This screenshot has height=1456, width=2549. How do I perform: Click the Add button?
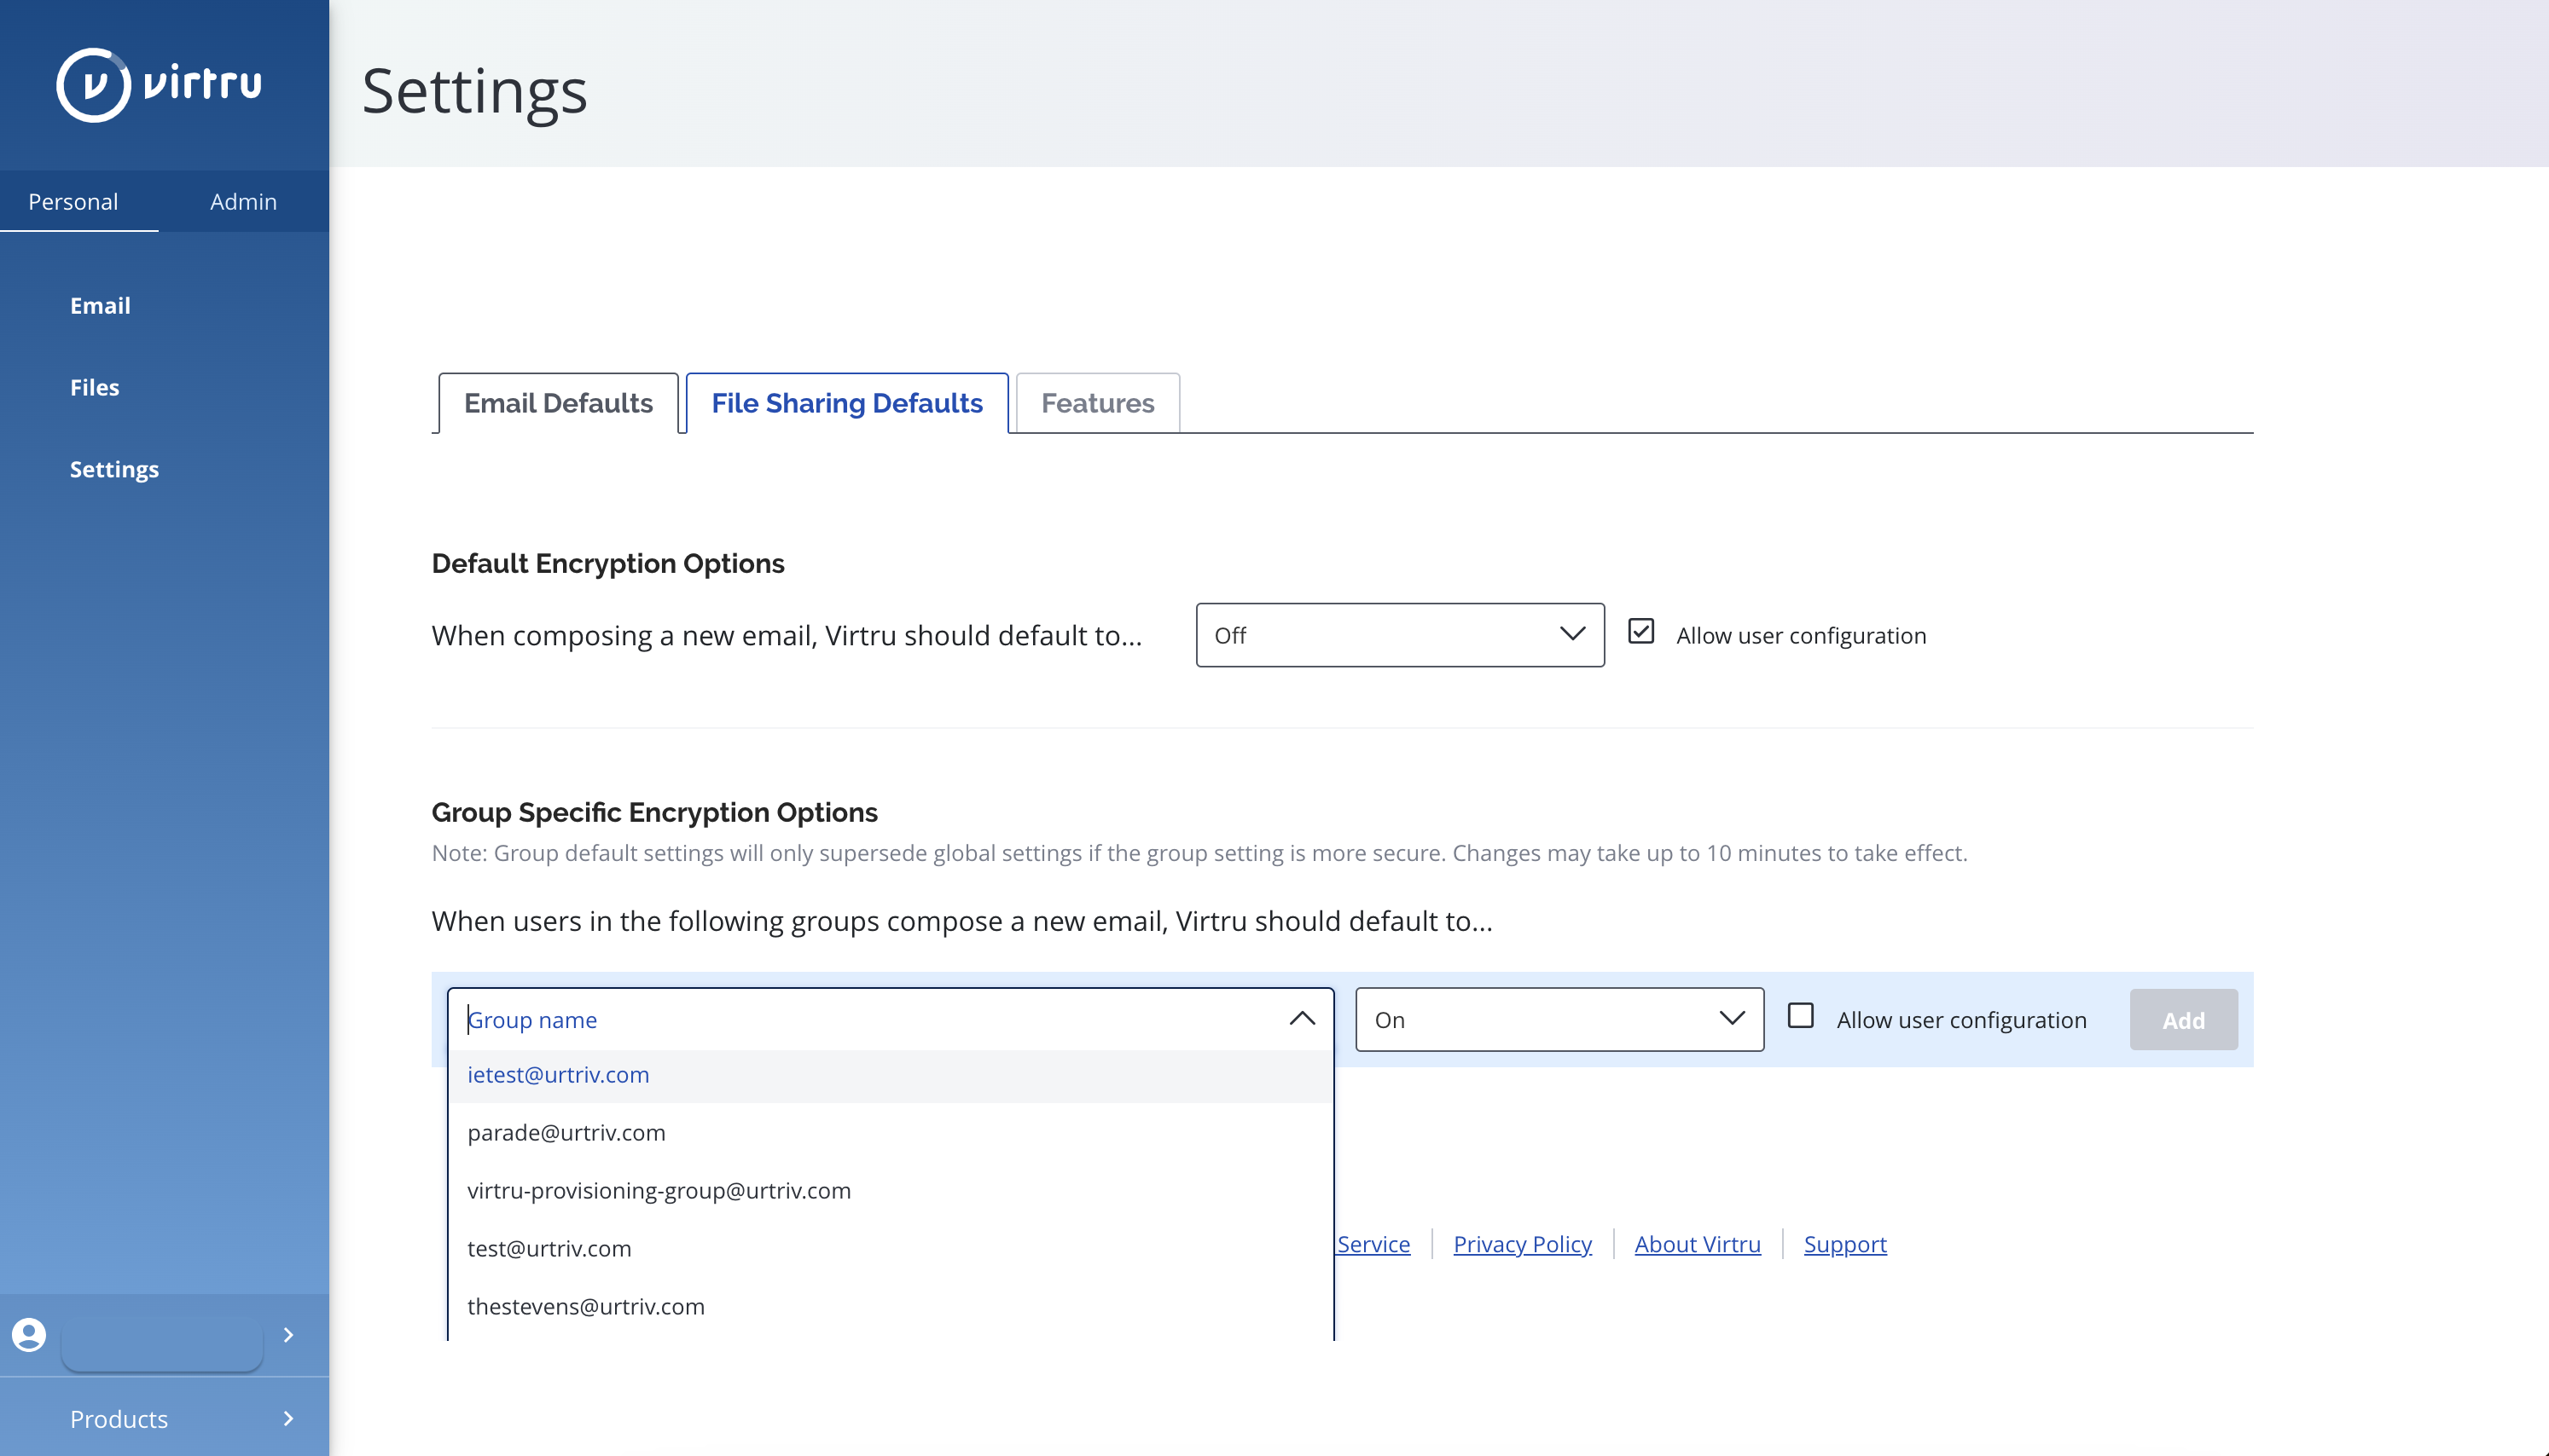tap(2183, 1020)
